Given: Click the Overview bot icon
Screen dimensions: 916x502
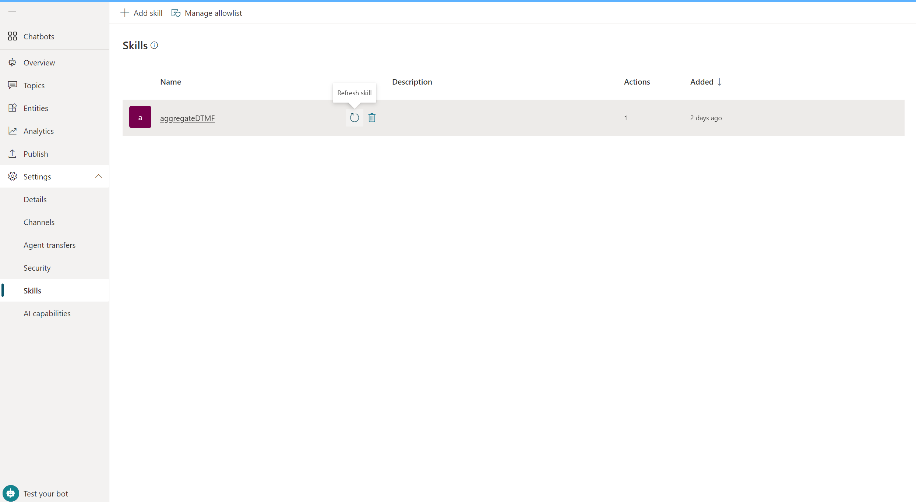Looking at the screenshot, I should 13,63.
